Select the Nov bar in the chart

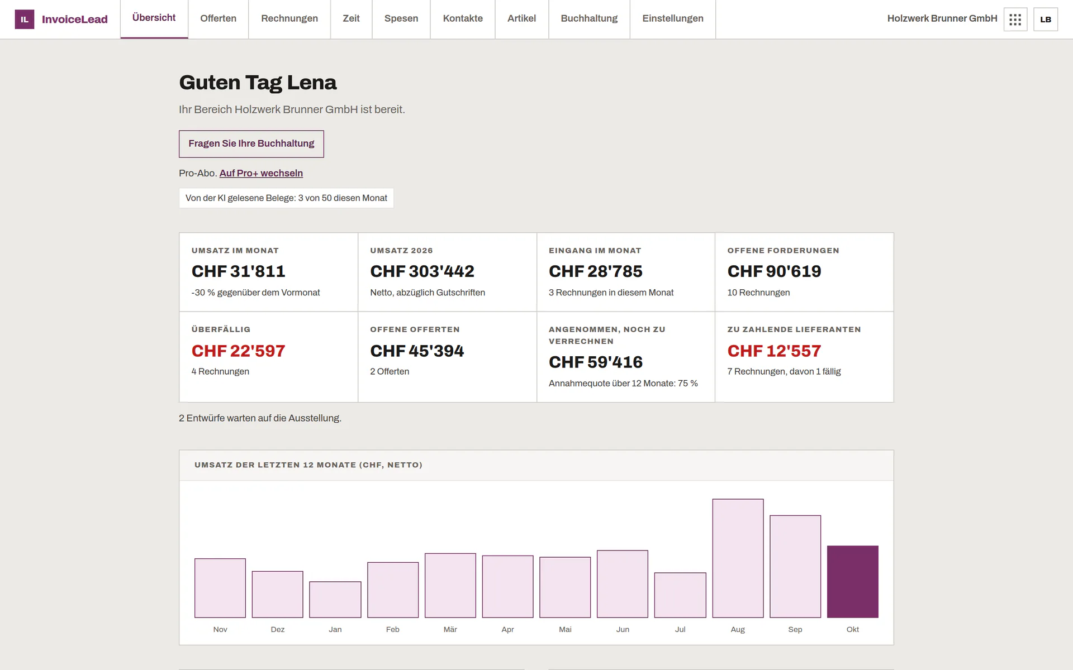pyautogui.click(x=220, y=588)
